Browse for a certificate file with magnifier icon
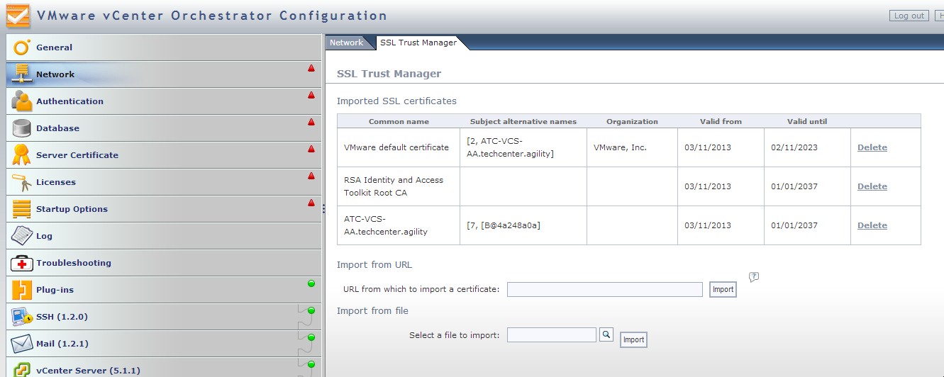Screen dimensions: 944x377 coord(606,334)
